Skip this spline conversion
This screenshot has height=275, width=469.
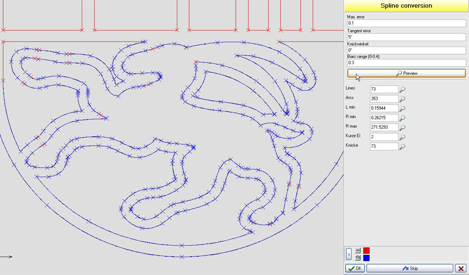pos(410,268)
